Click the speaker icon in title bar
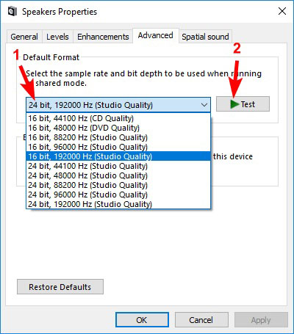 pyautogui.click(x=12, y=12)
